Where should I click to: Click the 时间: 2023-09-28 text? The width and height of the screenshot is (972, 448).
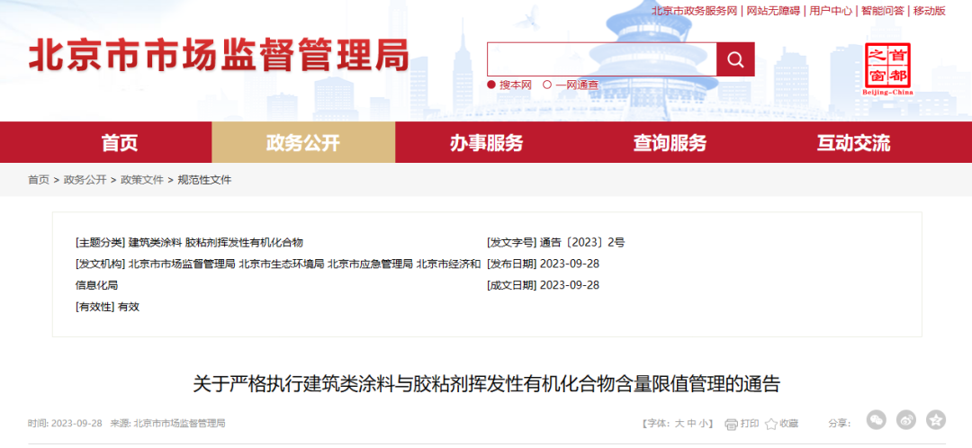coord(65,424)
